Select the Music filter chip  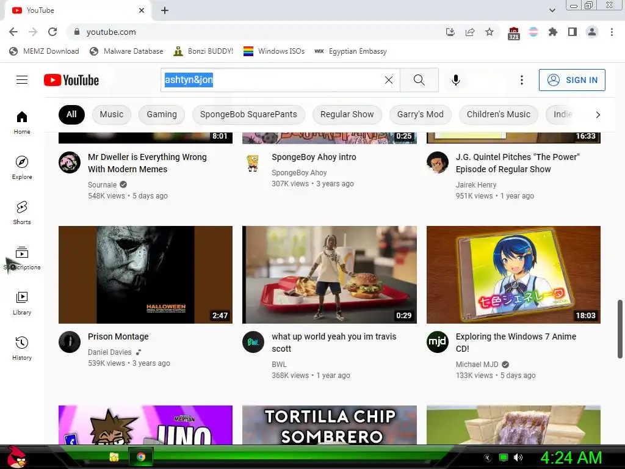click(x=112, y=115)
